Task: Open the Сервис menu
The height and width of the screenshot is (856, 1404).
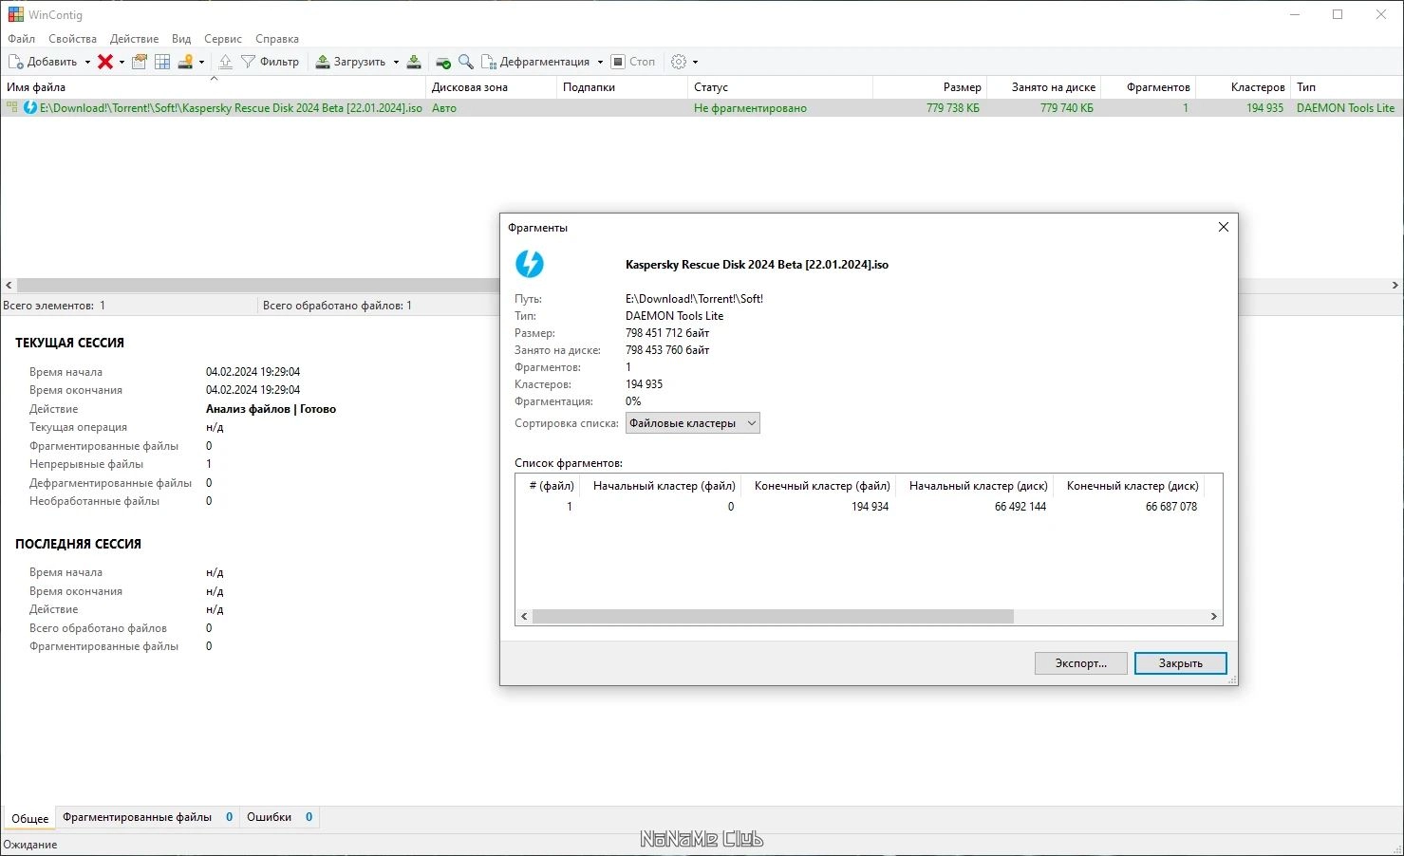Action: click(223, 39)
